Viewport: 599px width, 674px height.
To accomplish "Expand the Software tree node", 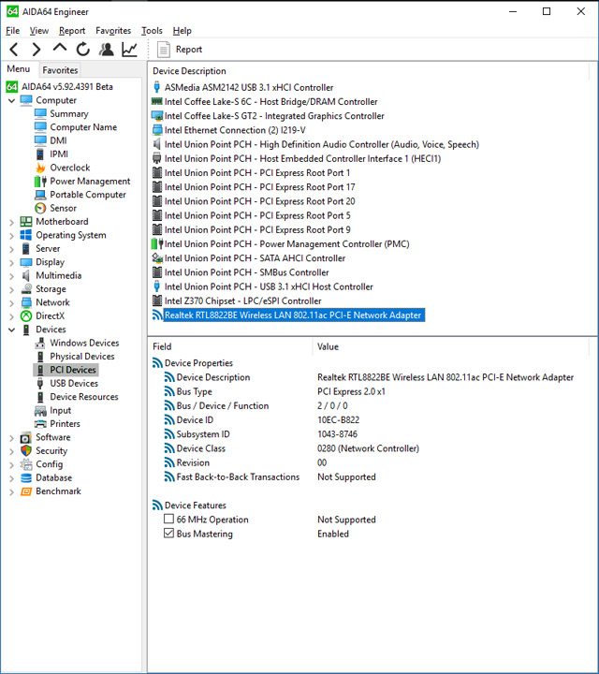I will (x=11, y=438).
